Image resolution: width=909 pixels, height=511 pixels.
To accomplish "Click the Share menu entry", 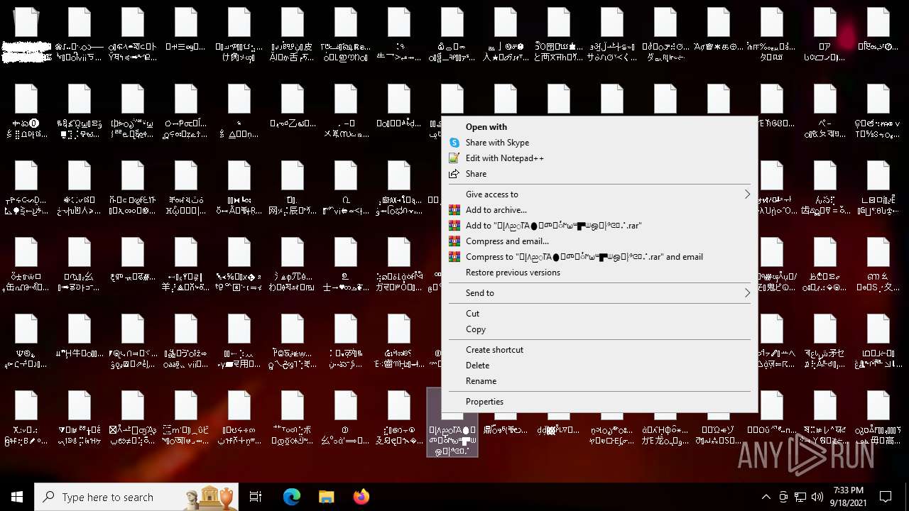I will pyautogui.click(x=476, y=174).
